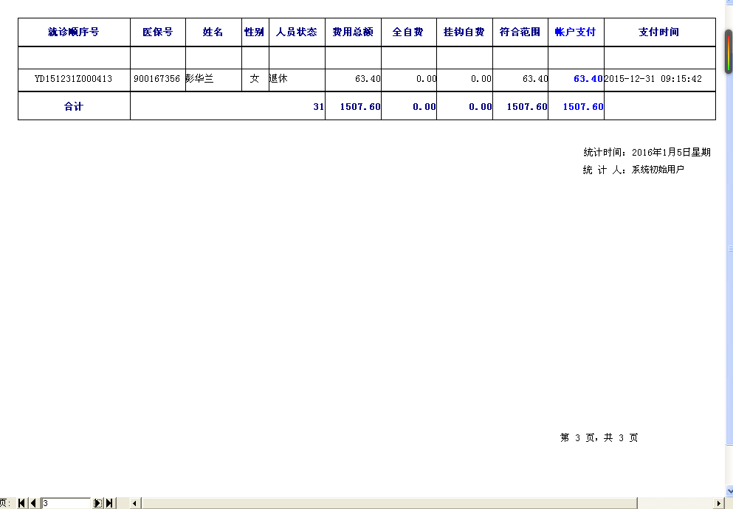Click the 挂钩自费 column header
This screenshot has width=733, height=509.
click(x=464, y=32)
